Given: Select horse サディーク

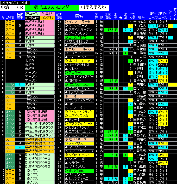Looking at the screenshot, I should [79, 182].
